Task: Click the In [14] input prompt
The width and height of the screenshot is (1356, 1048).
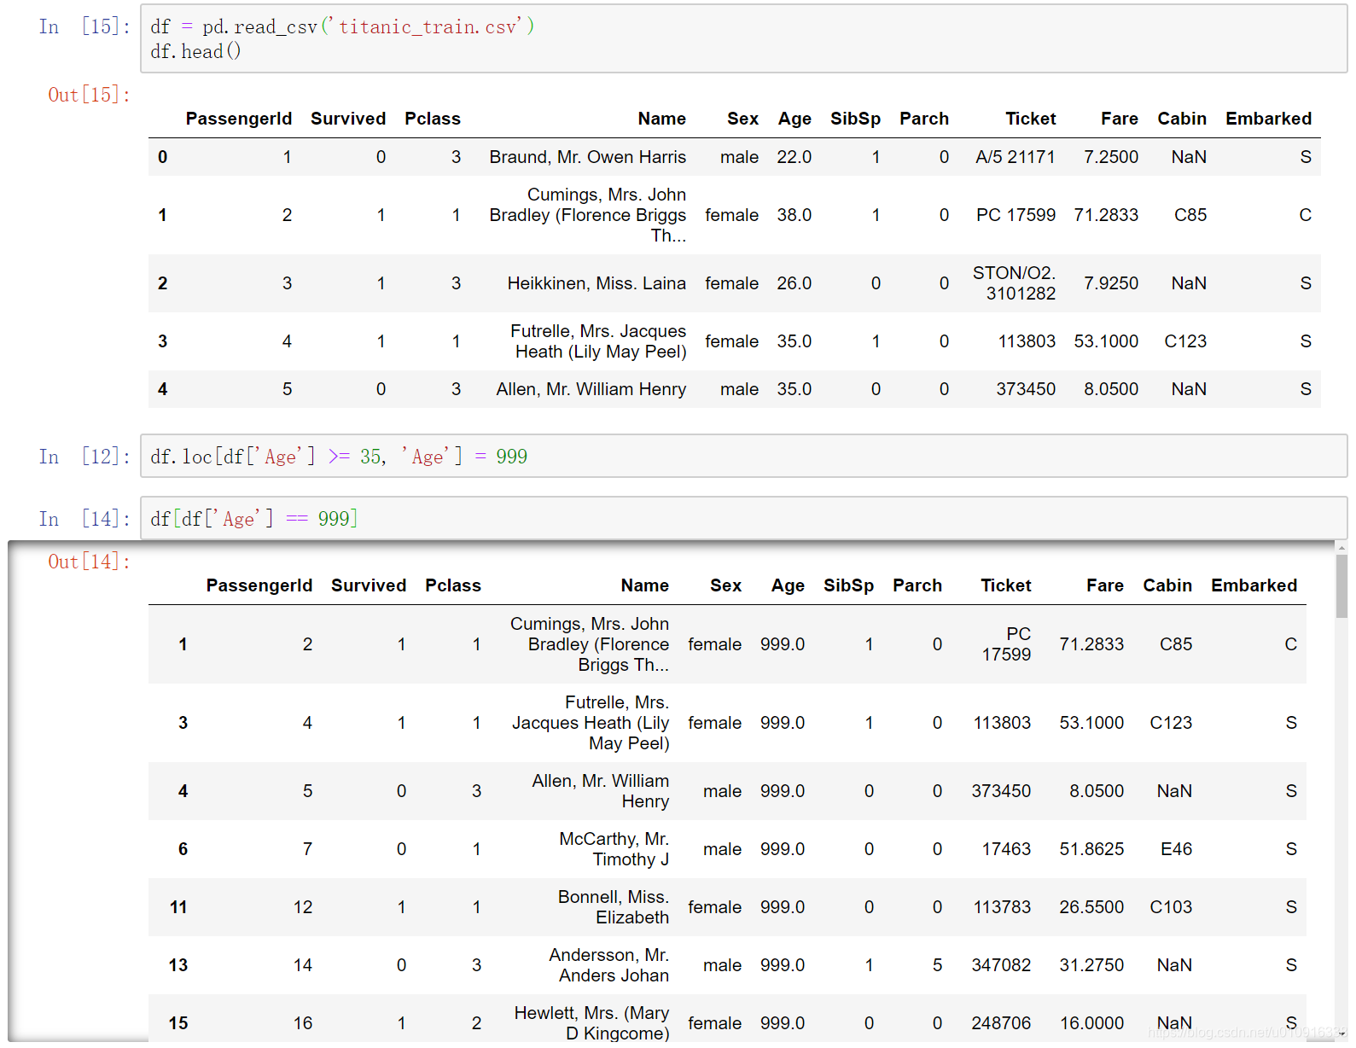Action: [84, 519]
